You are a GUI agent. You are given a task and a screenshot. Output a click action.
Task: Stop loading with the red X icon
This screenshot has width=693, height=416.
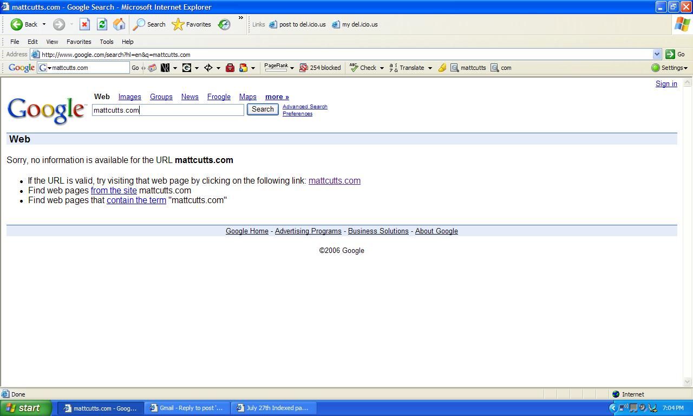[x=84, y=24]
